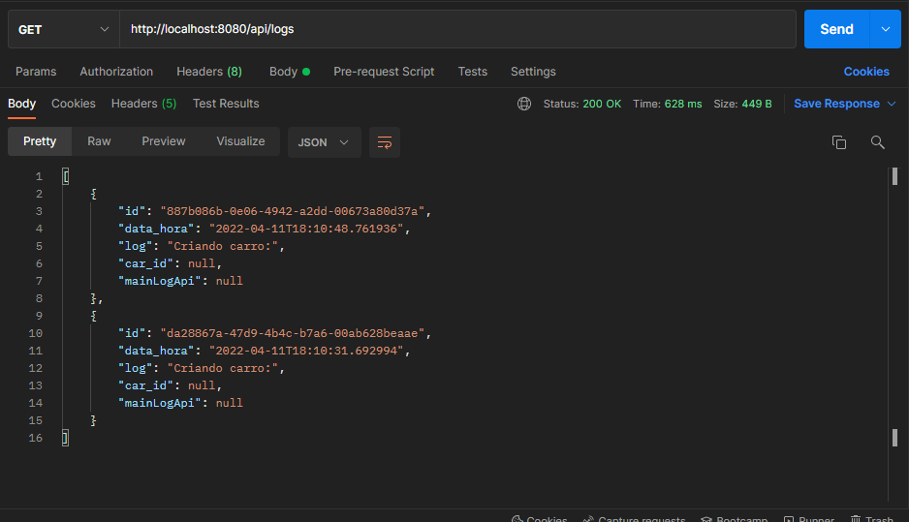Click the opening bracket on line 1

point(66,176)
